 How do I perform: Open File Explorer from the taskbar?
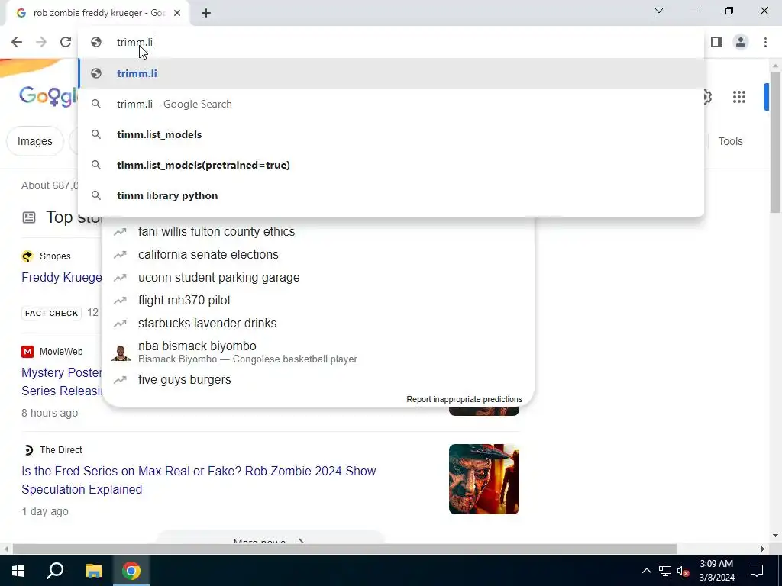(93, 571)
